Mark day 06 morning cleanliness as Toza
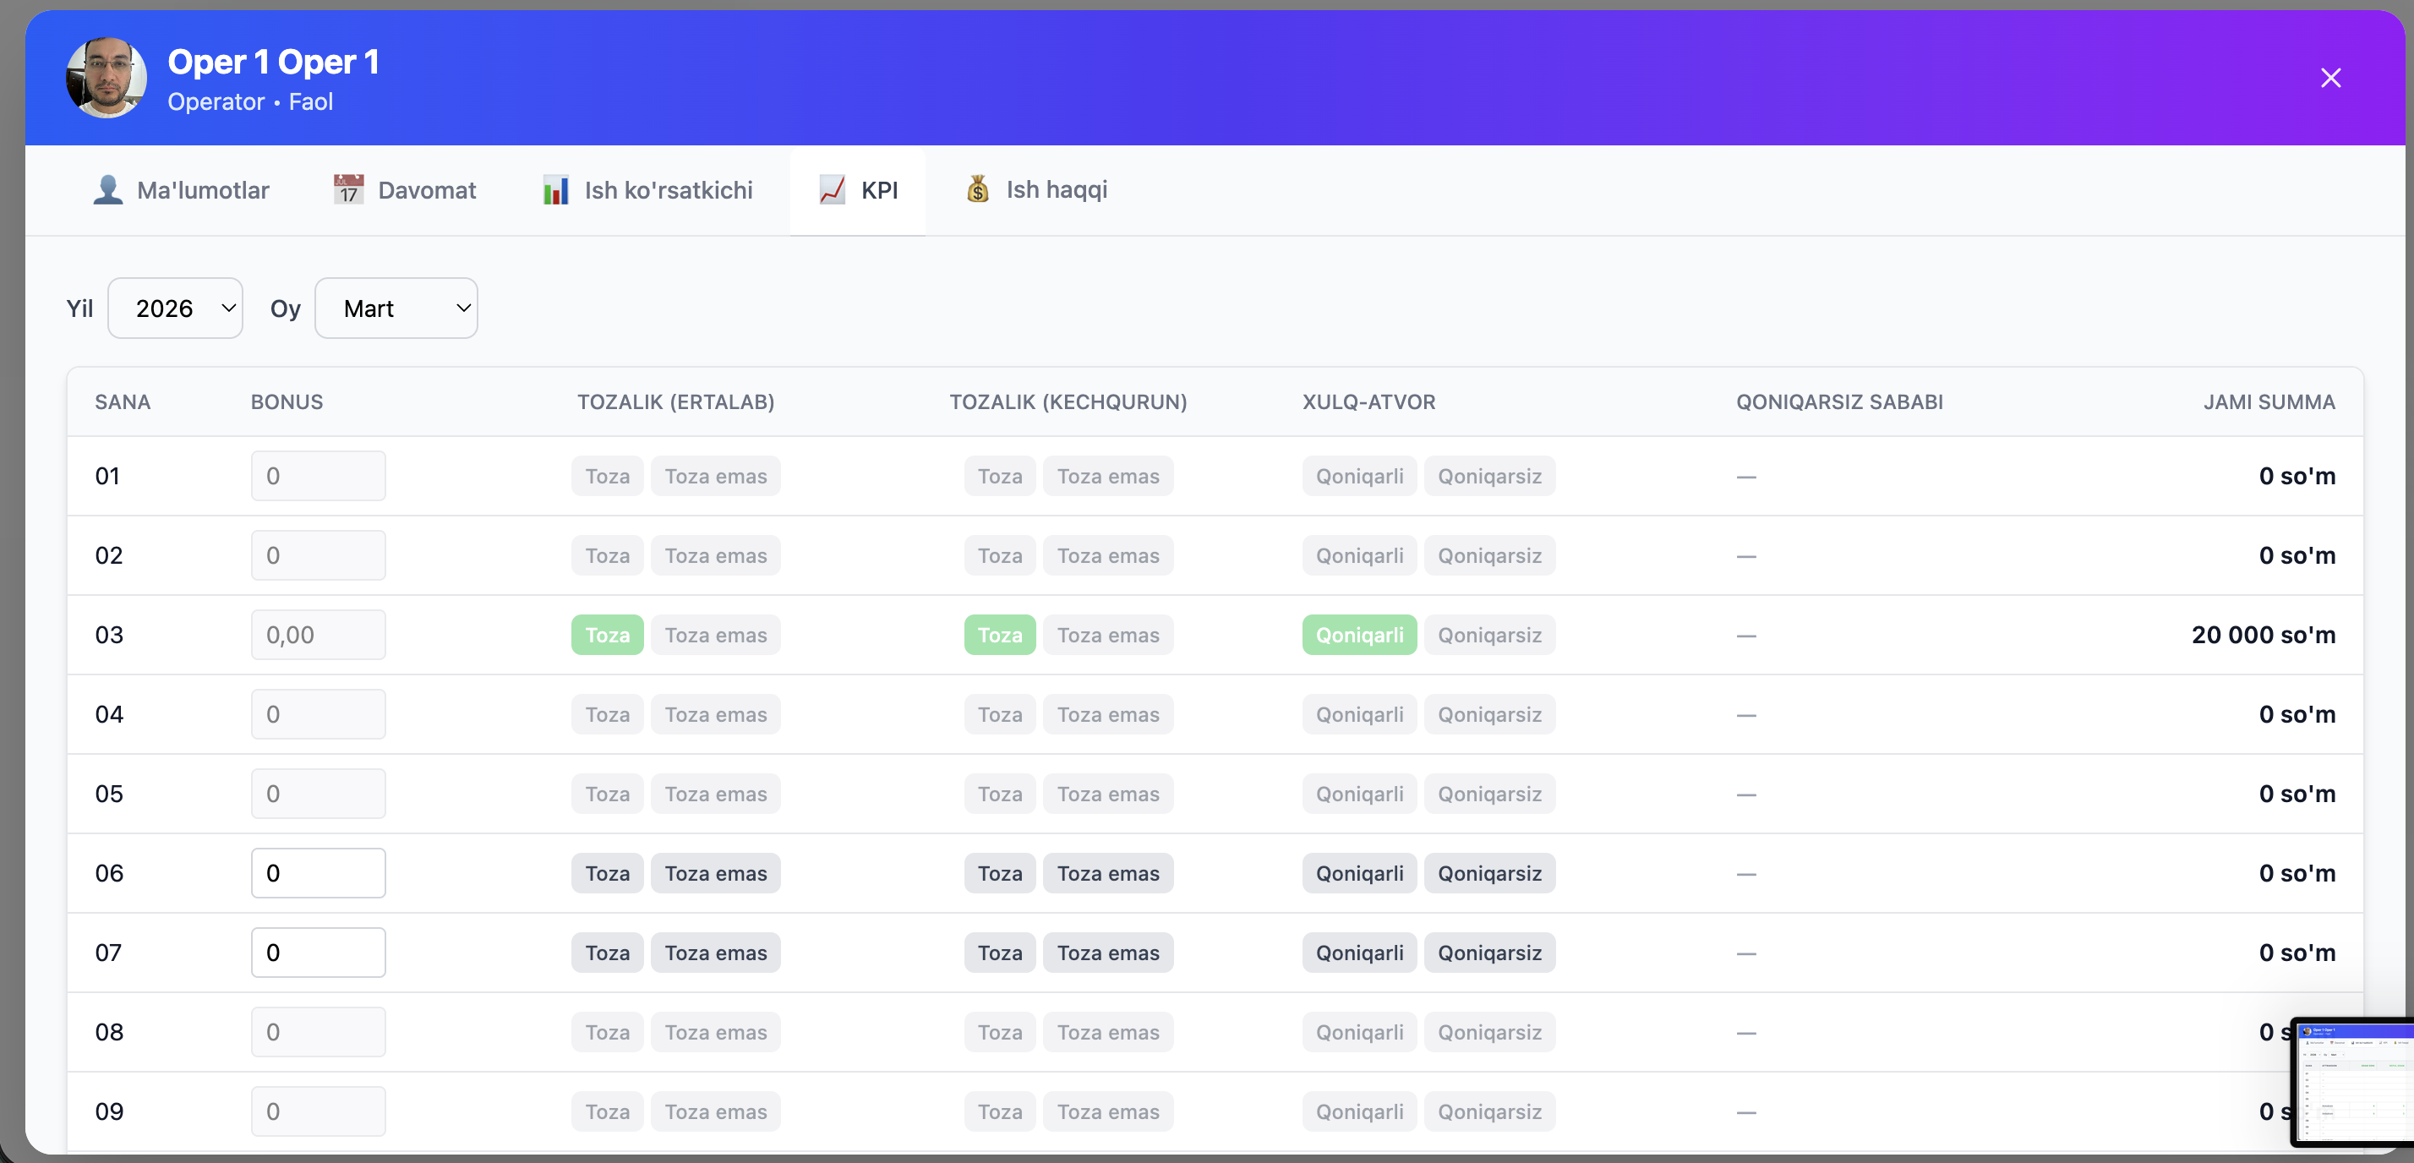 (607, 873)
